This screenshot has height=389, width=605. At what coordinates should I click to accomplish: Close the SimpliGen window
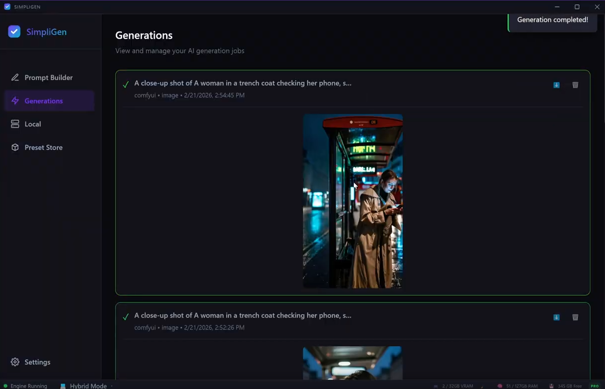coord(597,7)
